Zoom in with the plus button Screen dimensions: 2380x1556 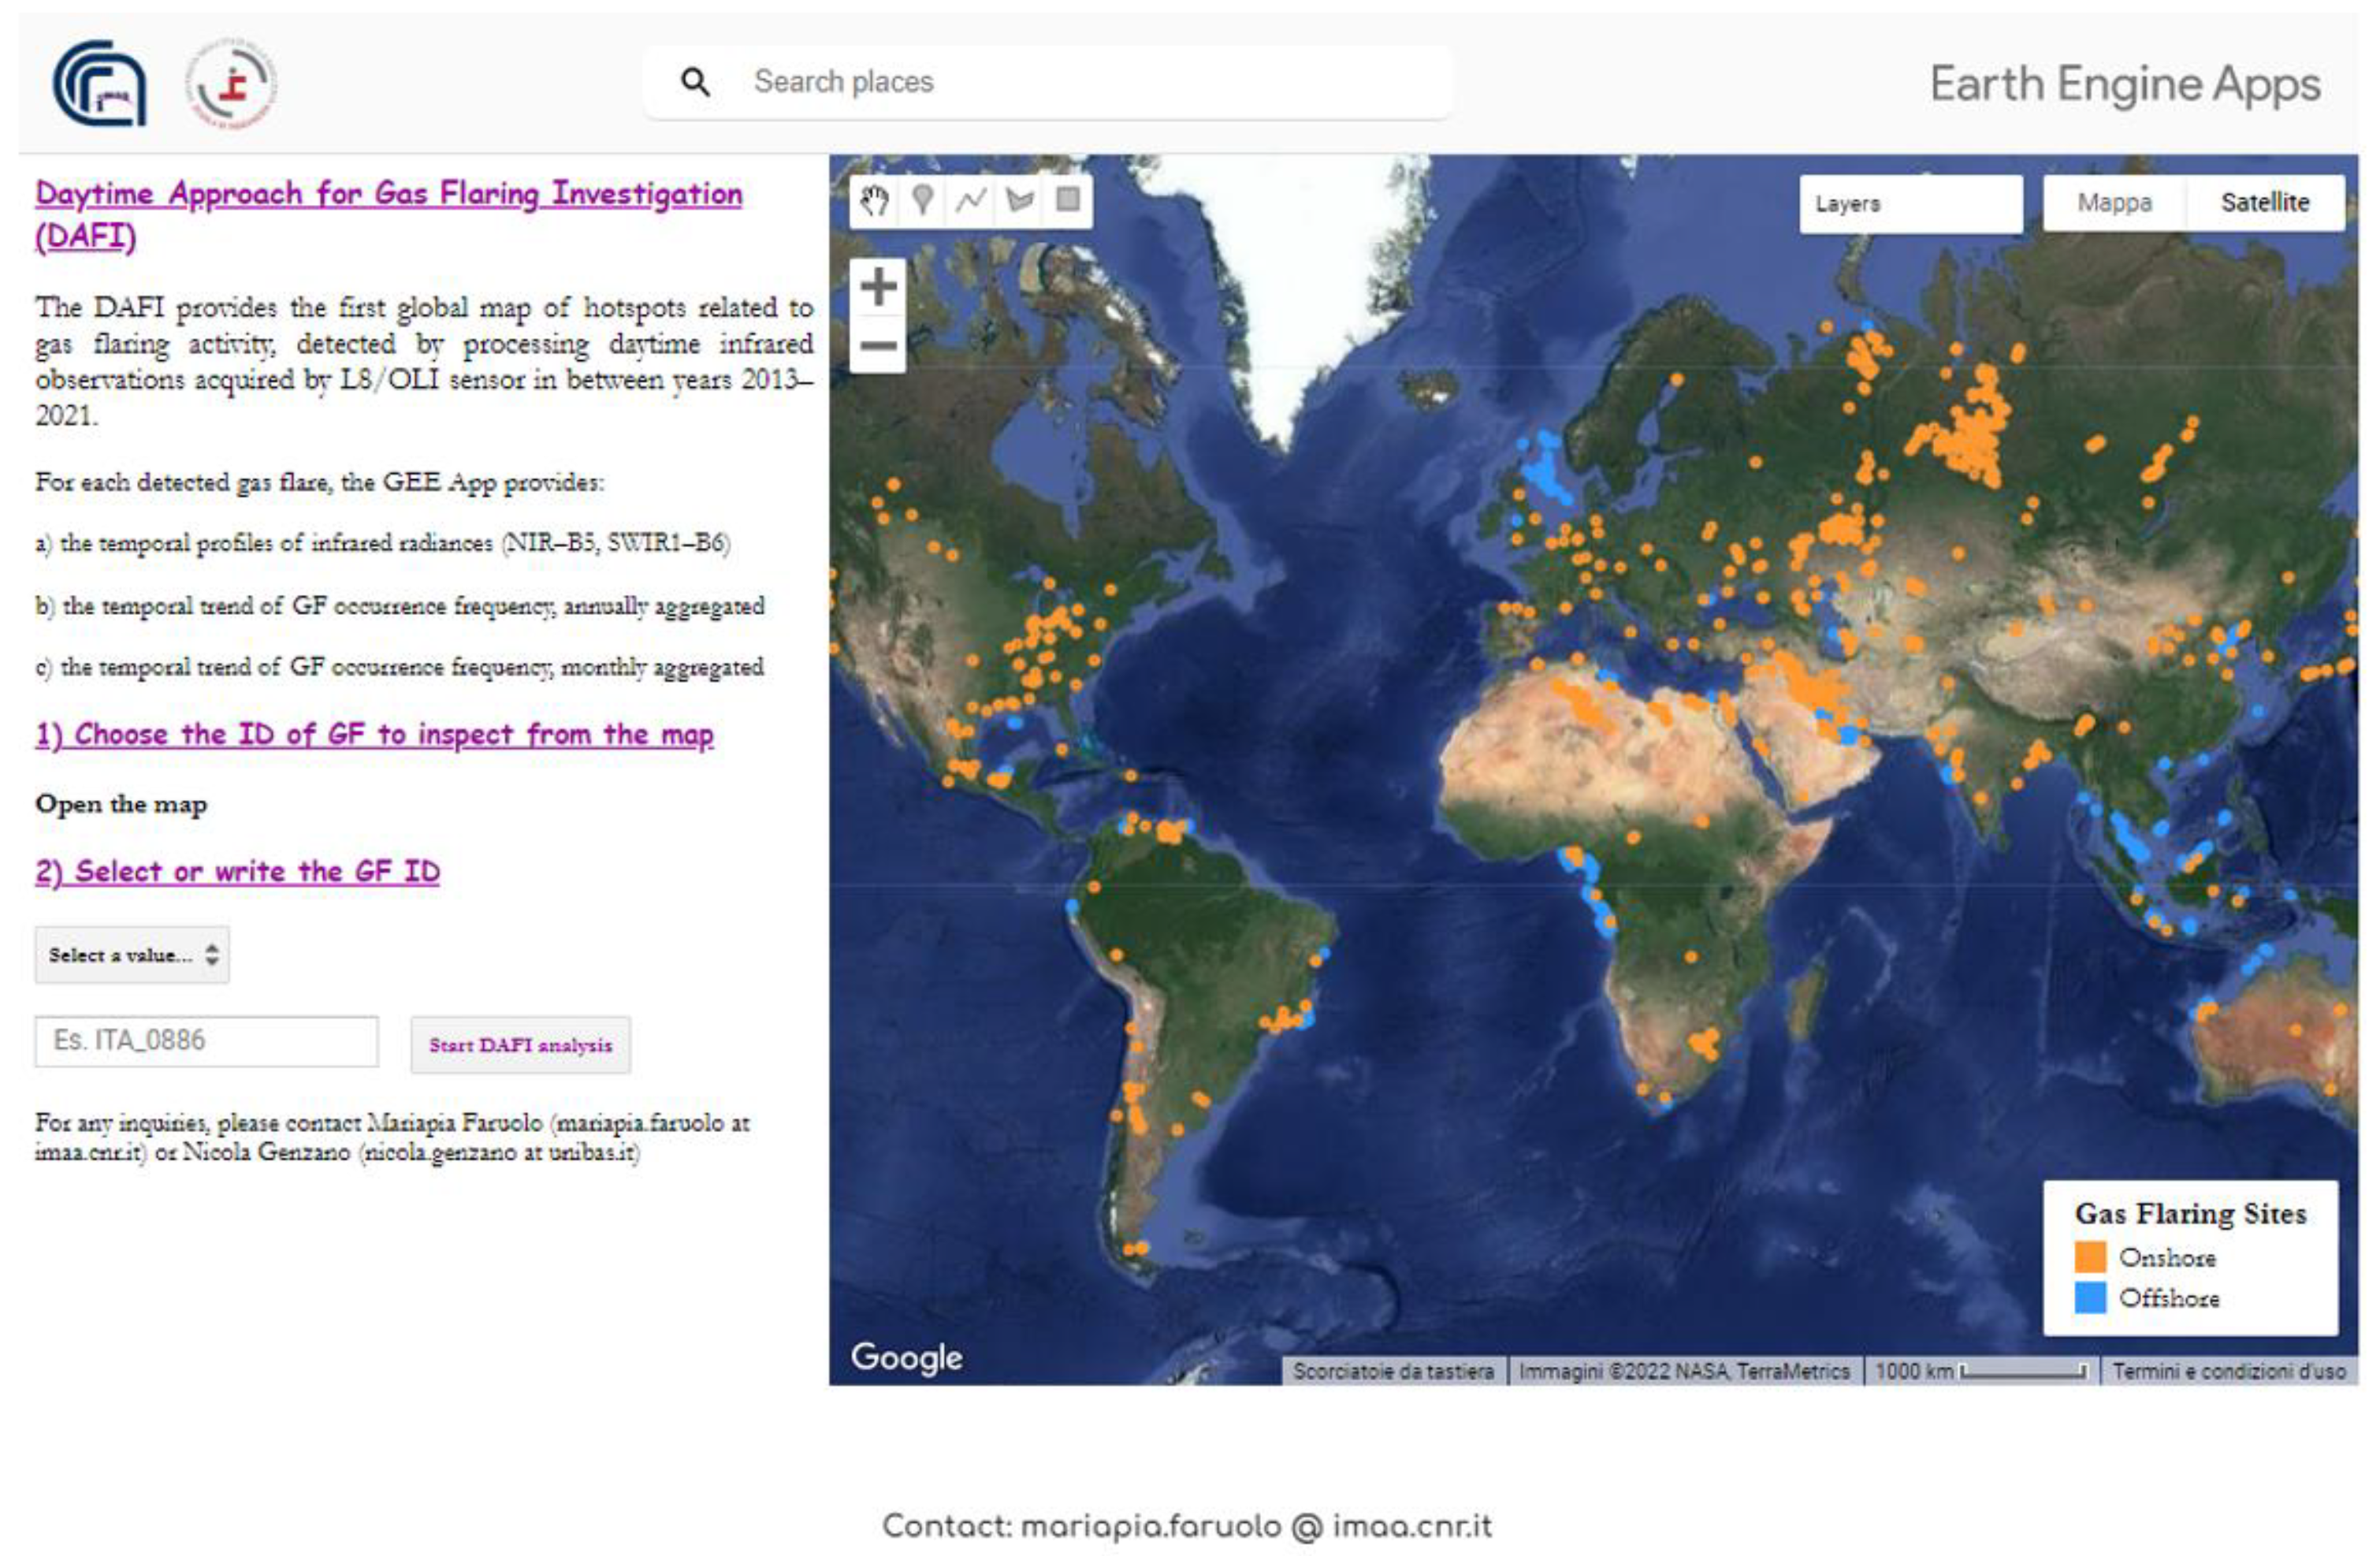point(878,287)
